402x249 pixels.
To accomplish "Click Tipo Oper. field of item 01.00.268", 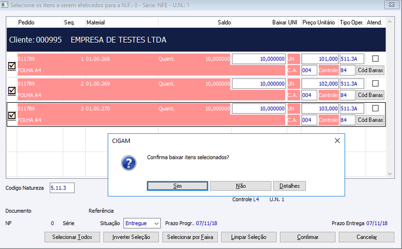I will click(x=352, y=59).
